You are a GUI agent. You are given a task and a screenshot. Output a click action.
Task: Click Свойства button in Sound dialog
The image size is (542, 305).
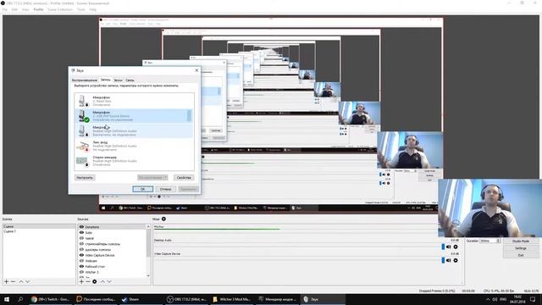click(x=184, y=177)
